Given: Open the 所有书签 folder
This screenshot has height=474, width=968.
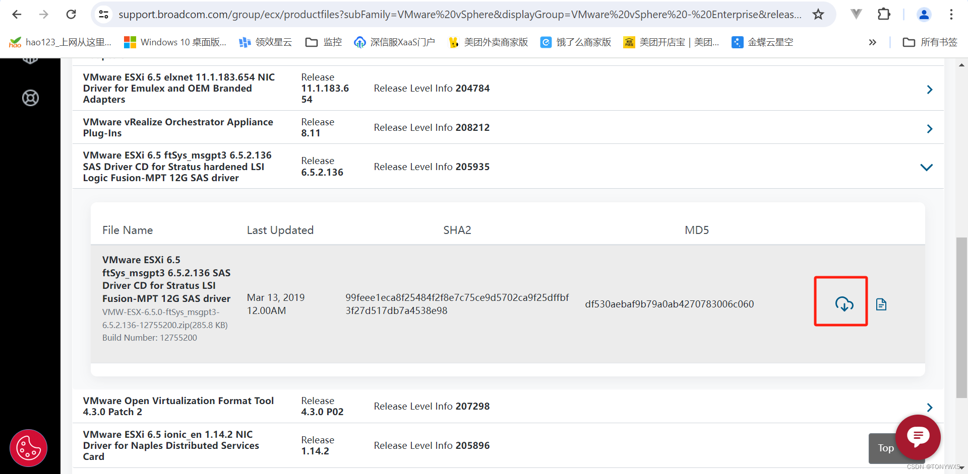Looking at the screenshot, I should pyautogui.click(x=930, y=42).
